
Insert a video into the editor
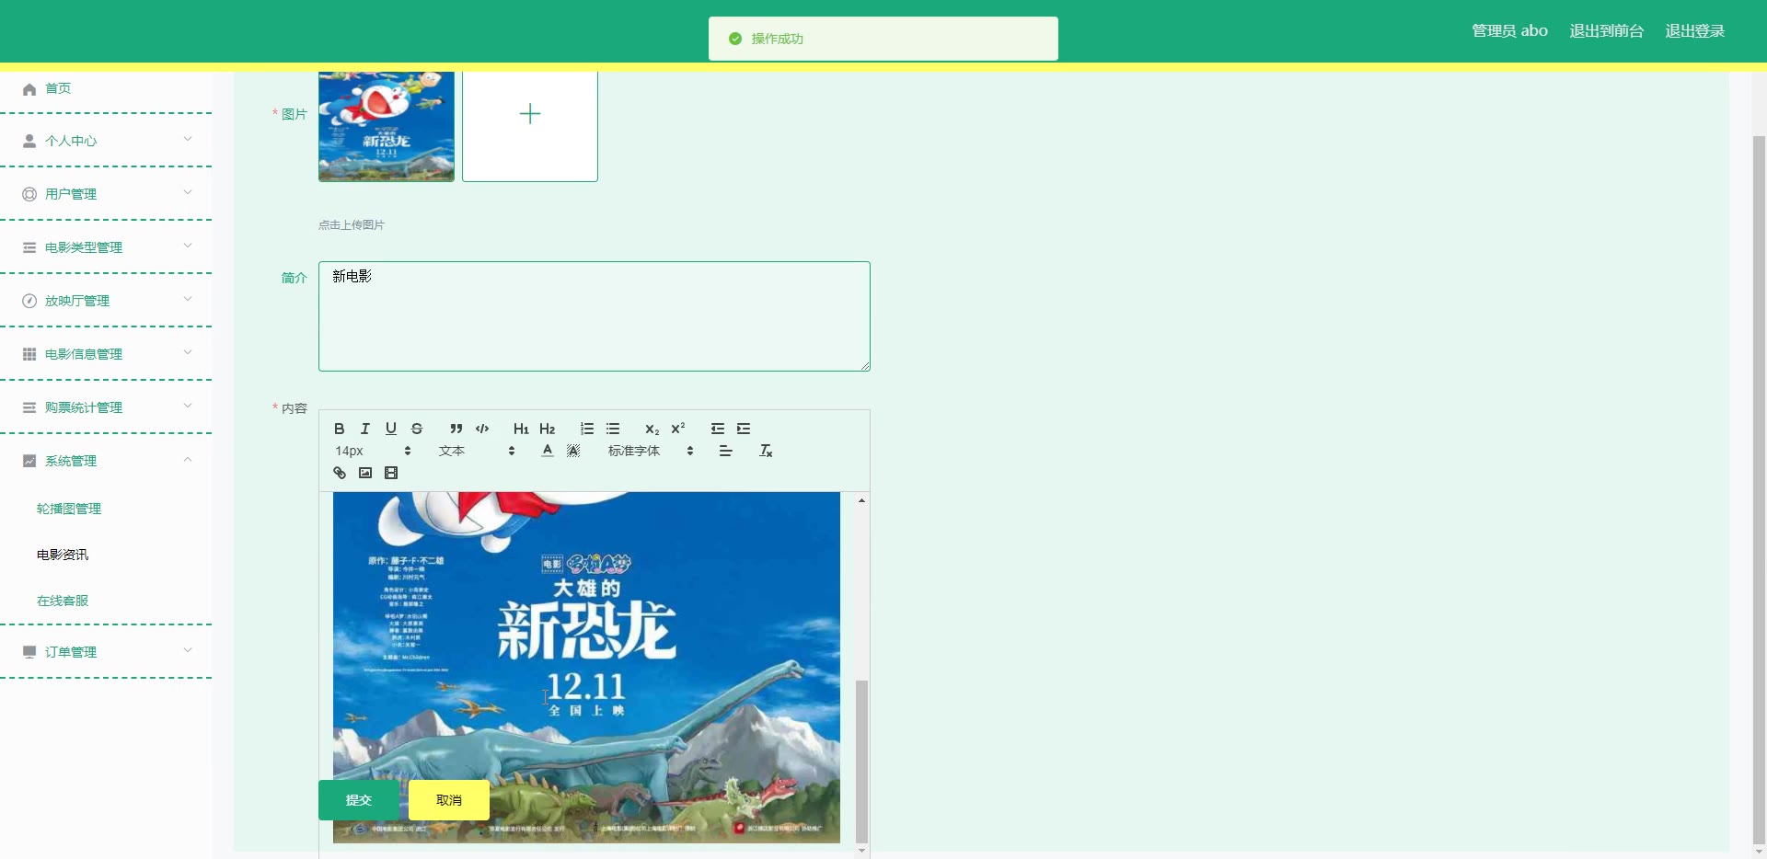click(x=391, y=473)
